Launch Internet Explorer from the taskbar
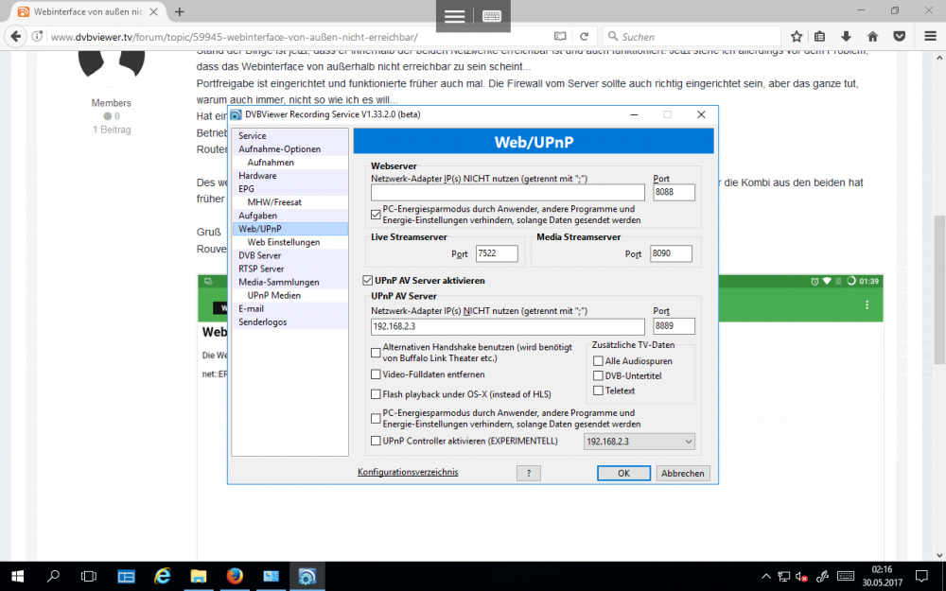 pyautogui.click(x=163, y=577)
